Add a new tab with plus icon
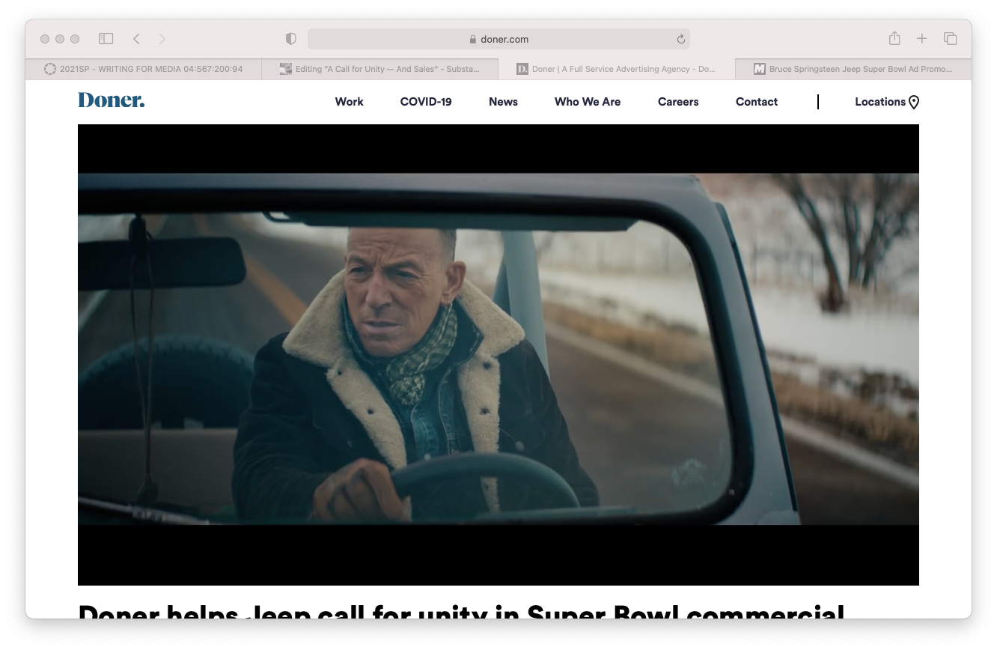997x650 pixels. pyautogui.click(x=922, y=38)
